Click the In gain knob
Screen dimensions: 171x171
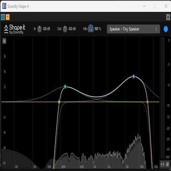tap(39, 29)
